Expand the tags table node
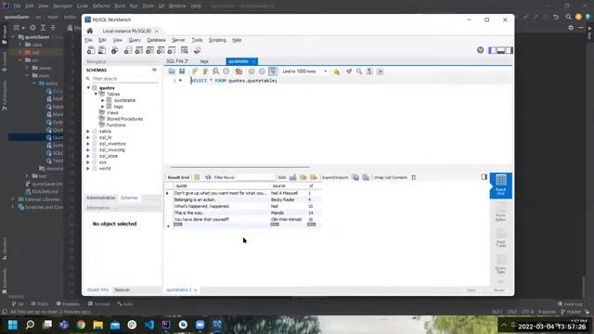 [103, 107]
